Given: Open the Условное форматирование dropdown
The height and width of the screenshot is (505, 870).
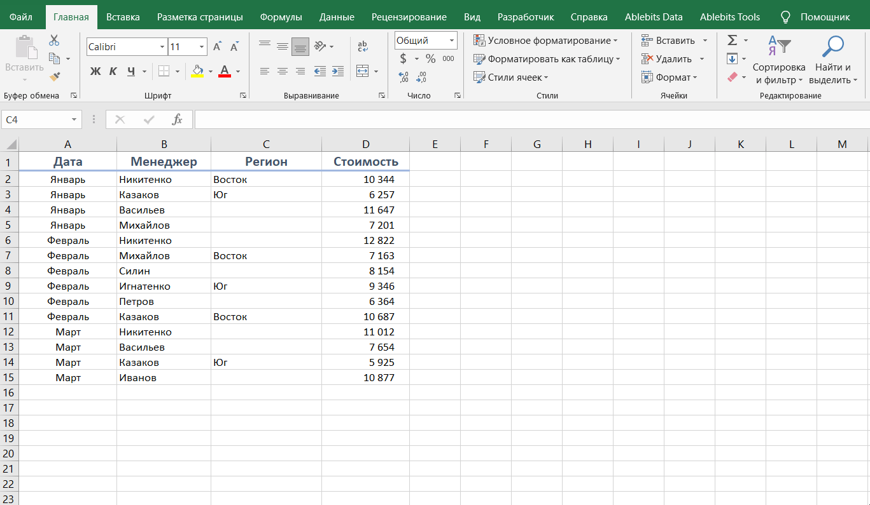Looking at the screenshot, I should (545, 41).
